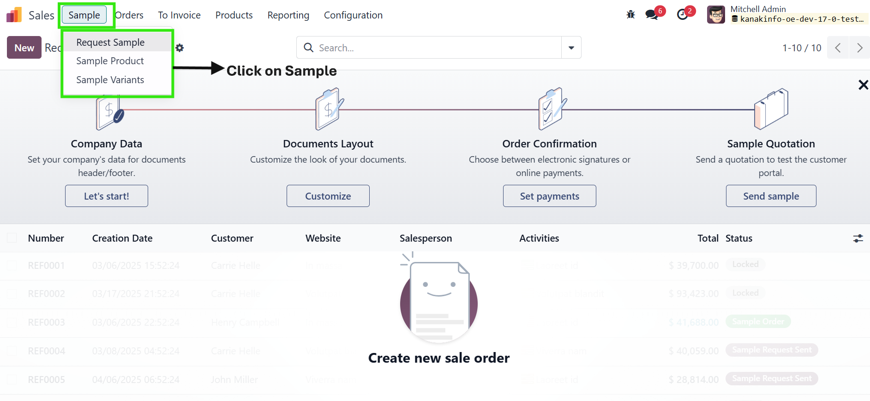Open the Orders menu
This screenshot has height=401, width=870.
[x=129, y=15]
